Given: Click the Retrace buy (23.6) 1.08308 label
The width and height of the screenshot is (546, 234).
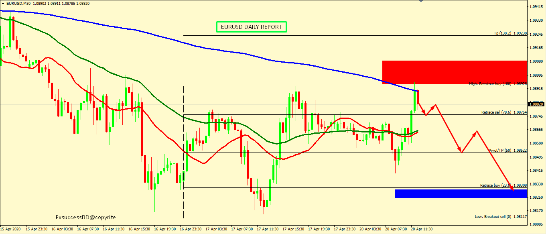Looking at the screenshot, I should pyautogui.click(x=503, y=185).
